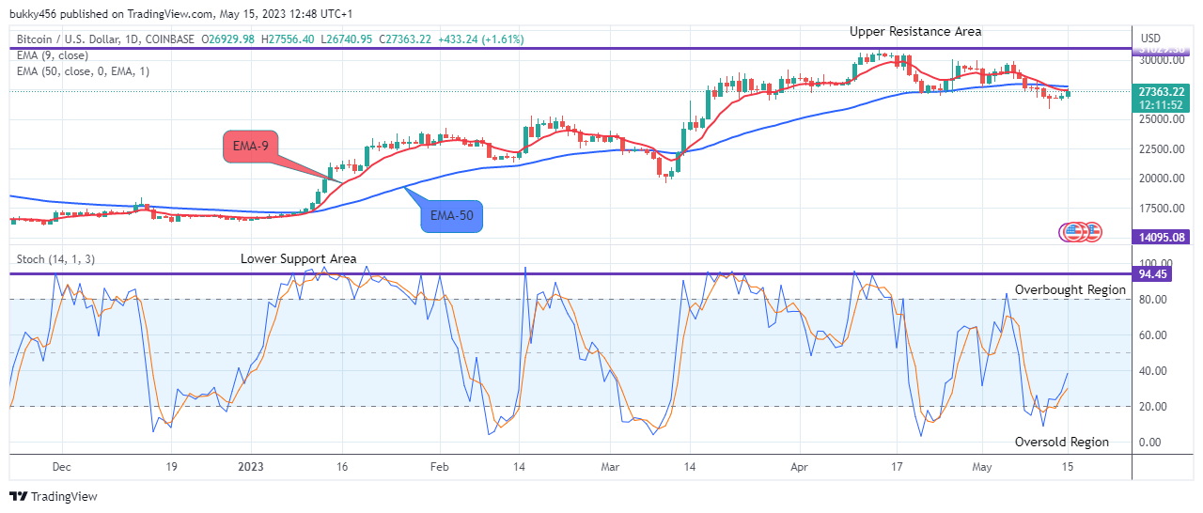Click the TradingView logo in the footer
Screen dimensions: 1203x513
[54, 496]
